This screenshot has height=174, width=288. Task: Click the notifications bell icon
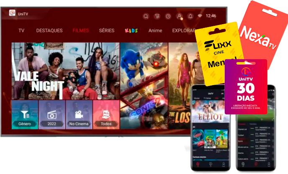[x=190, y=16]
